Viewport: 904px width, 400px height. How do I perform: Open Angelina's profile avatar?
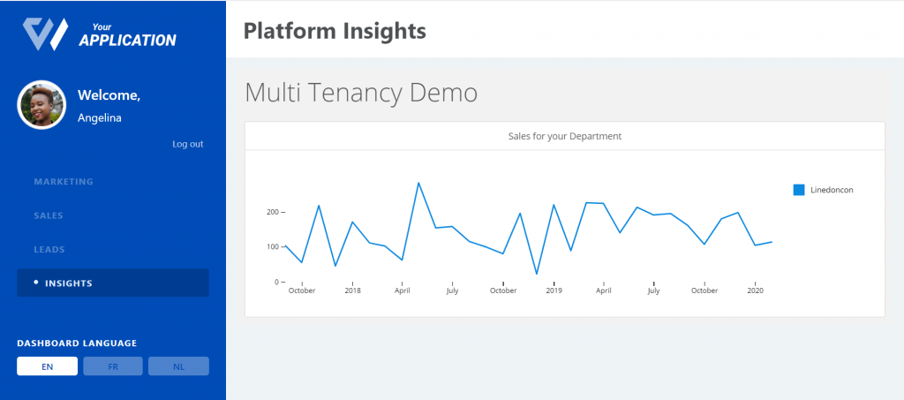click(x=41, y=104)
